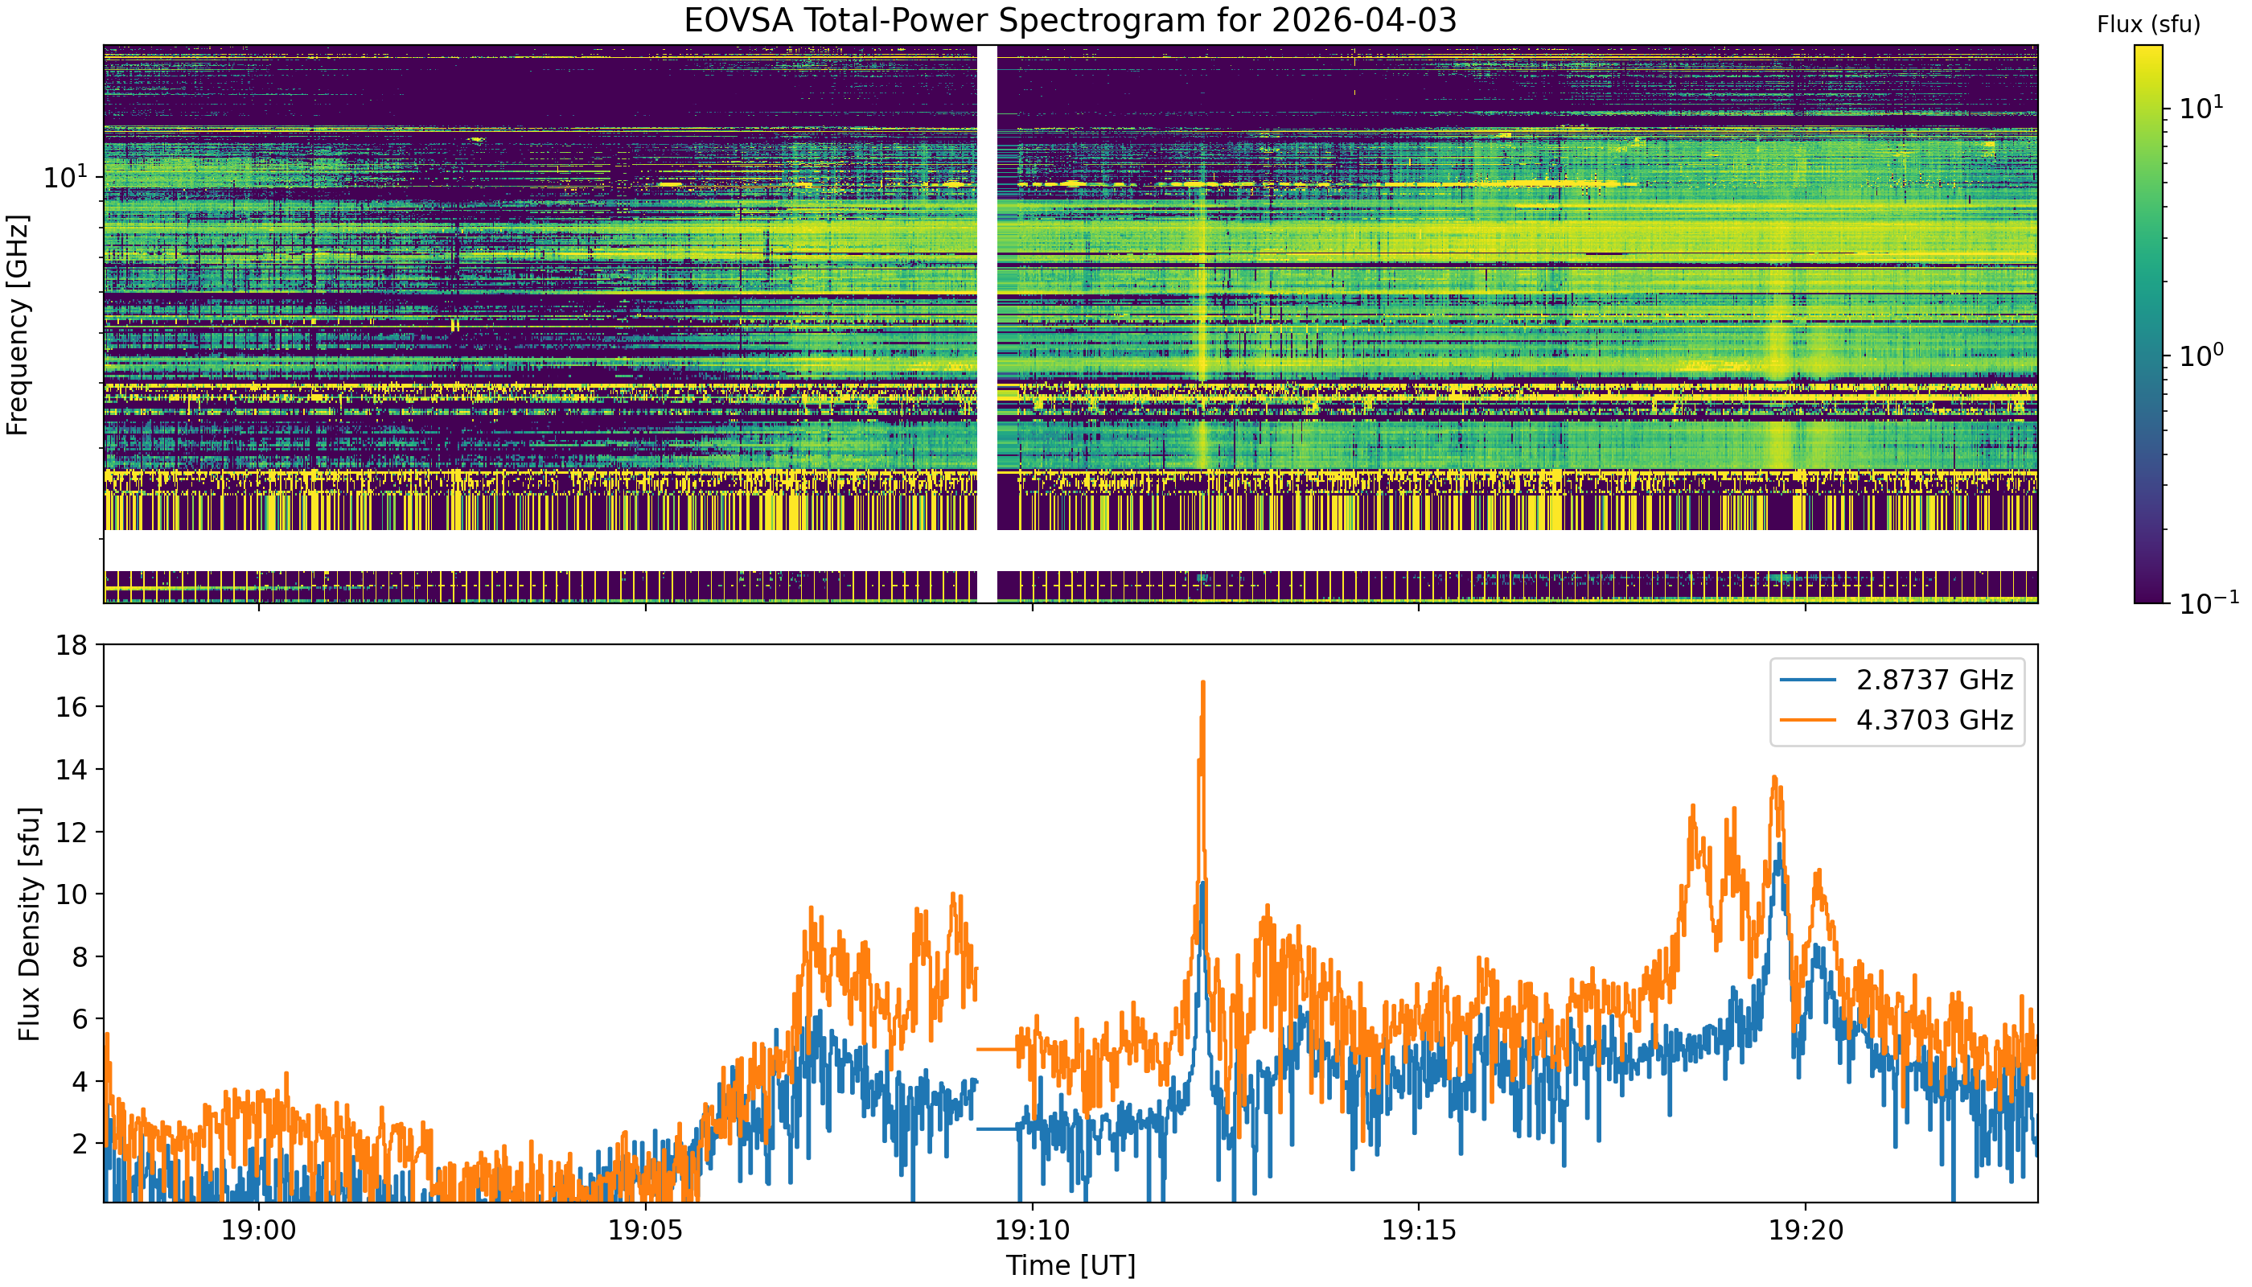The image size is (2252, 1287).
Task: Click the yellow top of the colorbar
Action: tap(2147, 53)
